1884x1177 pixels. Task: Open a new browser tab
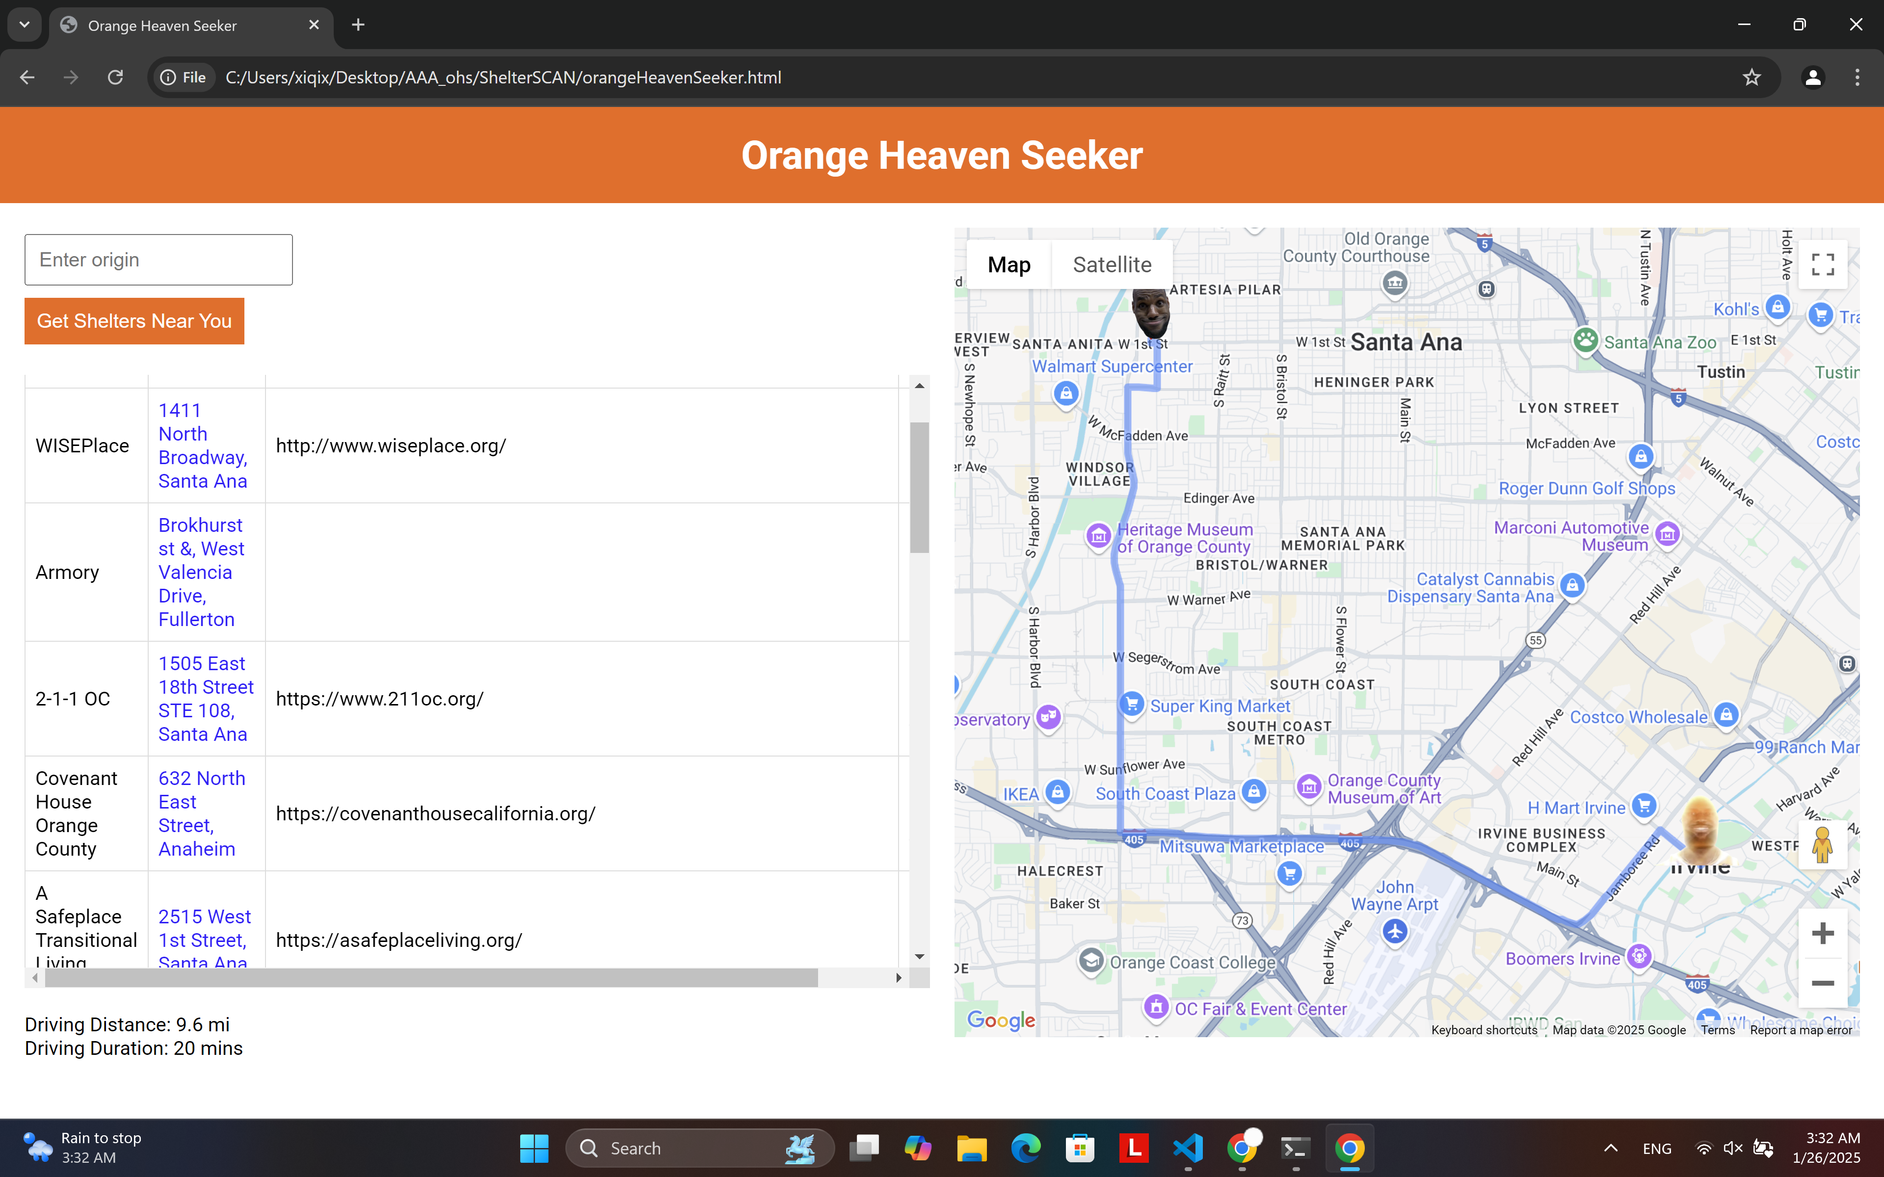[x=358, y=25]
